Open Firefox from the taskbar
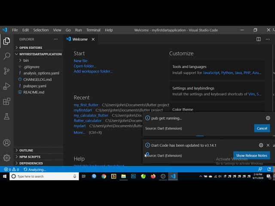This screenshot has height=206, width=275. pos(153,176)
